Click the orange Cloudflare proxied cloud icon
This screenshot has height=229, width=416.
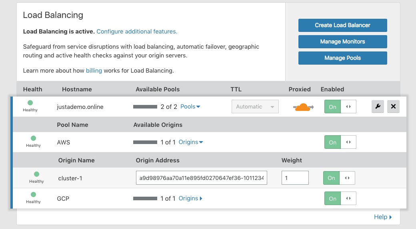pos(303,107)
